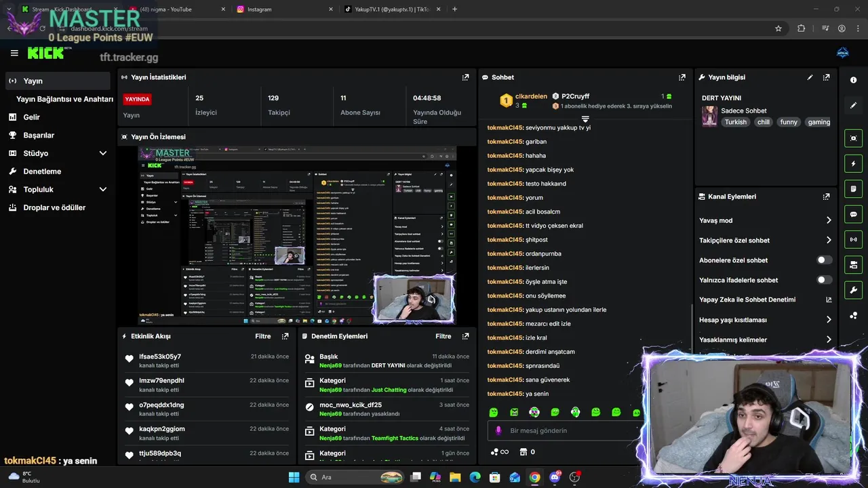This screenshot has width=868, height=488.
Task: Insert the angry square green emote
Action: 514,412
